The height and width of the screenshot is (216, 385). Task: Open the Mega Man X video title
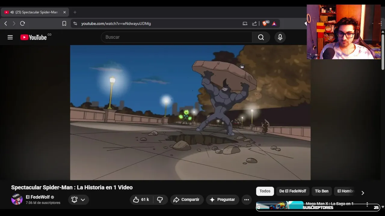click(330, 204)
